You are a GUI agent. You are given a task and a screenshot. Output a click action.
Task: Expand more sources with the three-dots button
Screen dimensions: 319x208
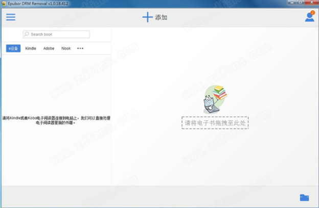click(80, 48)
